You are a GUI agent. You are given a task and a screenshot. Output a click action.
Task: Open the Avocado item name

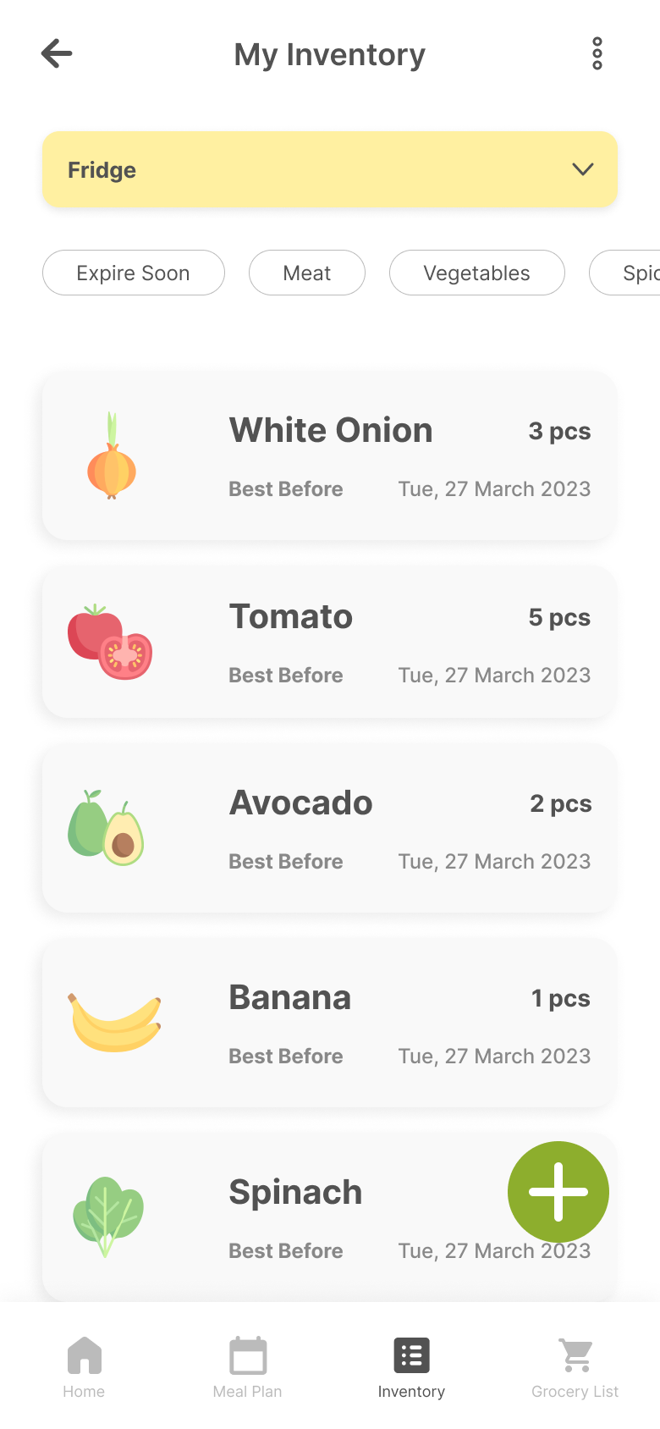[301, 803]
